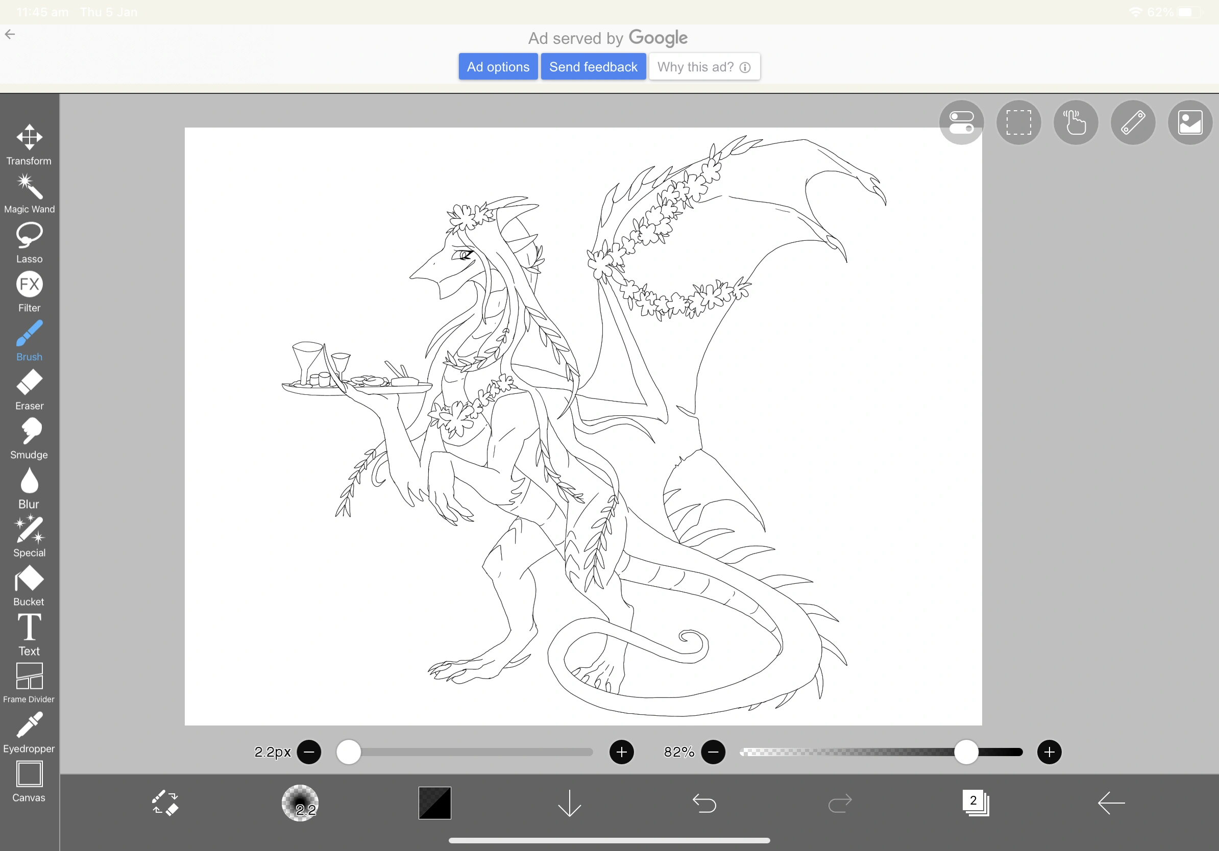1219x851 pixels.
Task: Swap brush and eraser with the switch icon
Action: [165, 803]
